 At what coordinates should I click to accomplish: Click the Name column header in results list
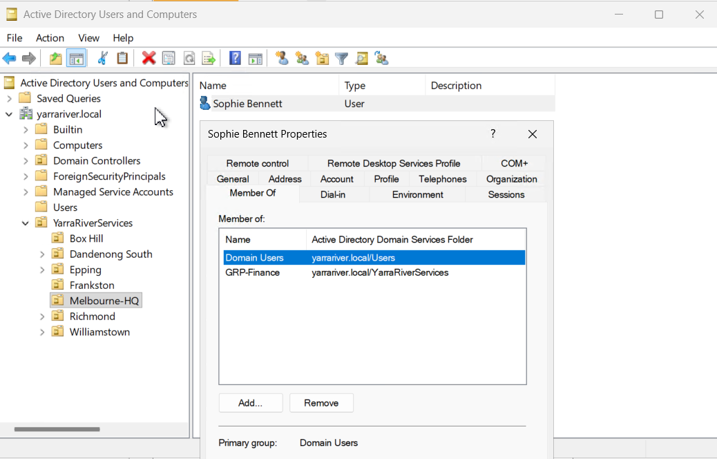point(267,86)
